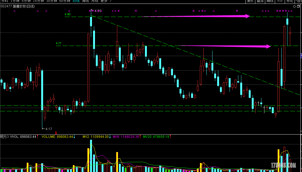Select the 30分钟 period tab

click(52, 1)
